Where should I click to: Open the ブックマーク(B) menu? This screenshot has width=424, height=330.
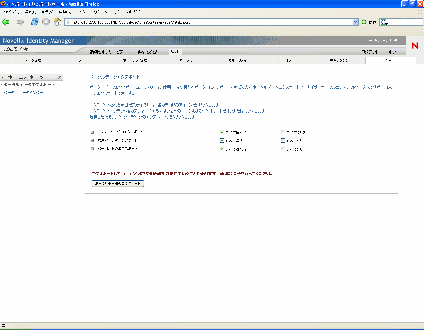coord(88,12)
